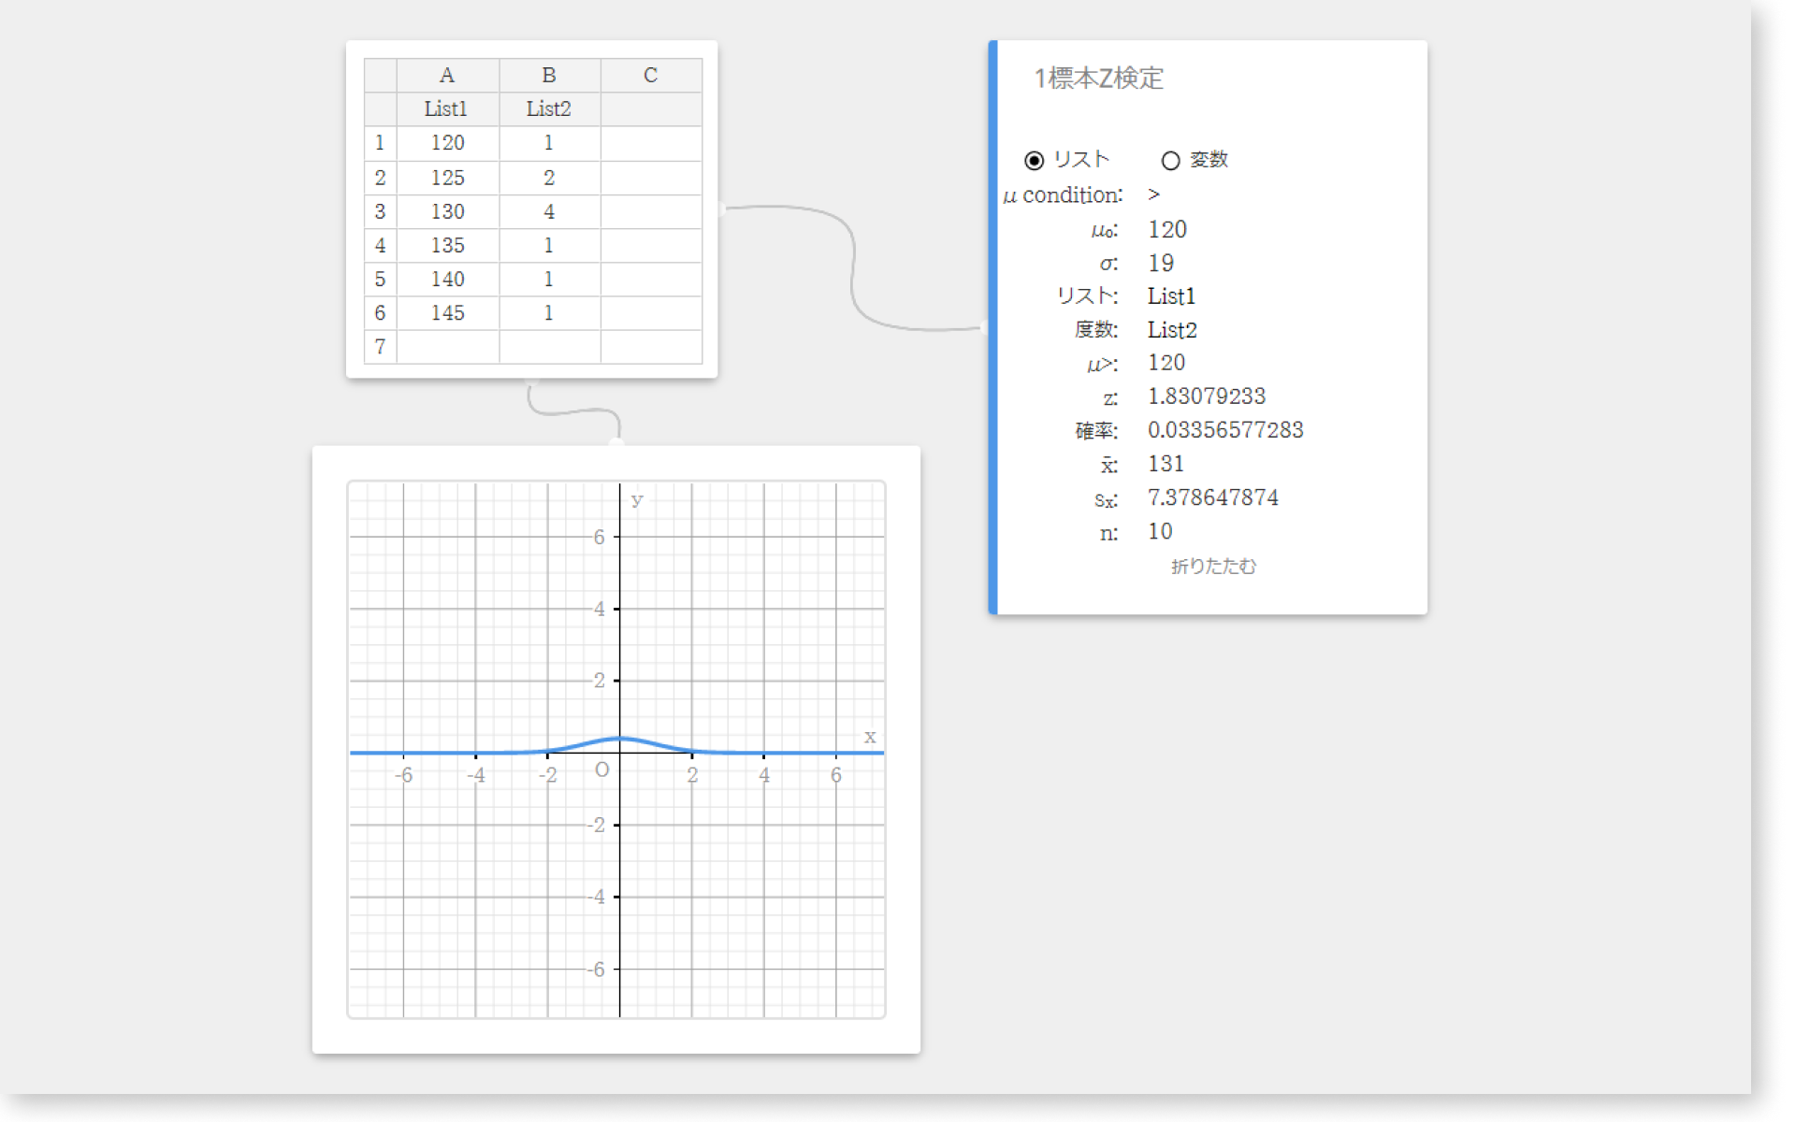Open the 度数 frequency selector showing List2
1796x1122 pixels.
1172,329
